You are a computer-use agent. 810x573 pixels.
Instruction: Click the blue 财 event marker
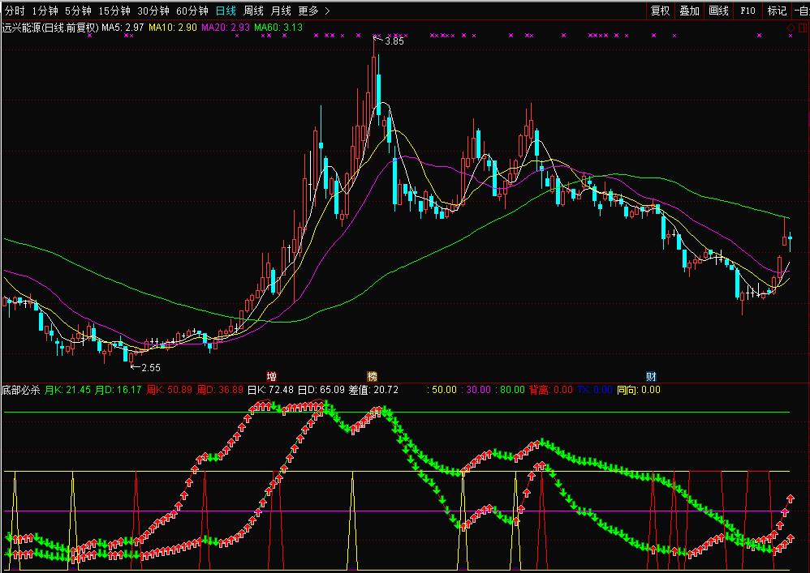pos(651,376)
